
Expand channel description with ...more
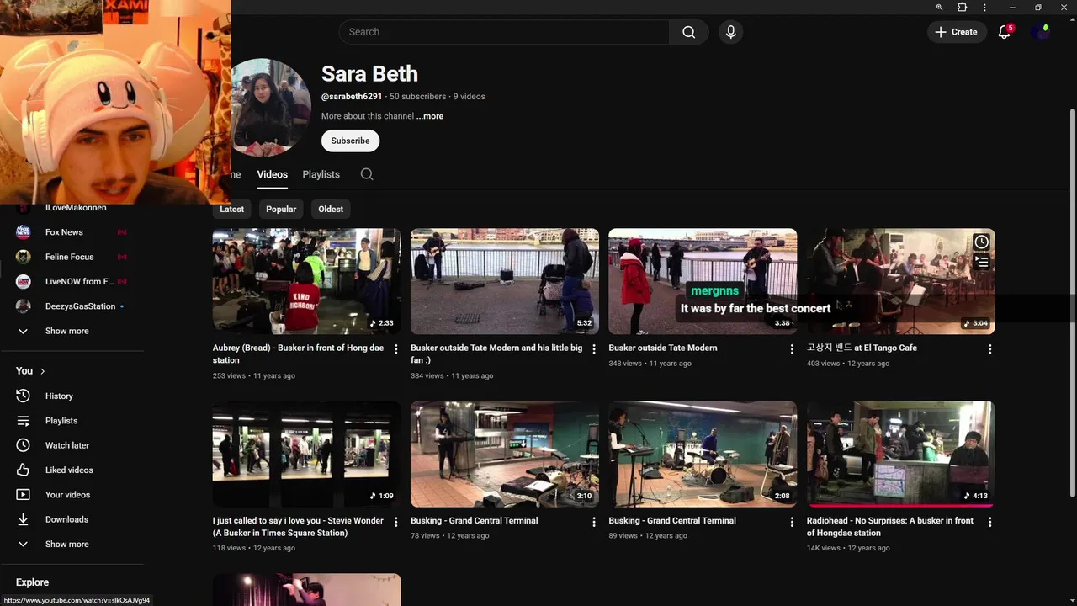coord(430,116)
